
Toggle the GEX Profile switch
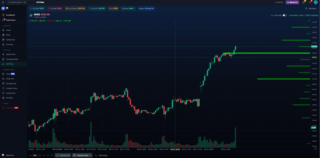click(x=285, y=15)
